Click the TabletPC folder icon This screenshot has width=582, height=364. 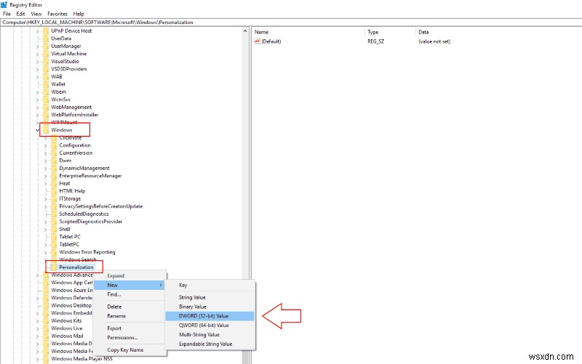[54, 244]
